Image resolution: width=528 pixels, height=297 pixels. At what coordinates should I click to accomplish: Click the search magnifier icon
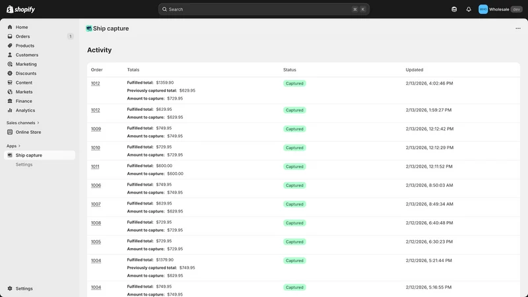164,9
